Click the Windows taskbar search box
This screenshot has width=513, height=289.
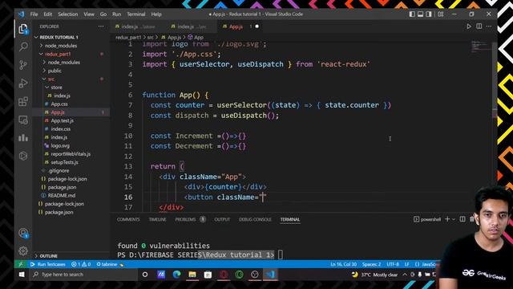click(x=83, y=275)
